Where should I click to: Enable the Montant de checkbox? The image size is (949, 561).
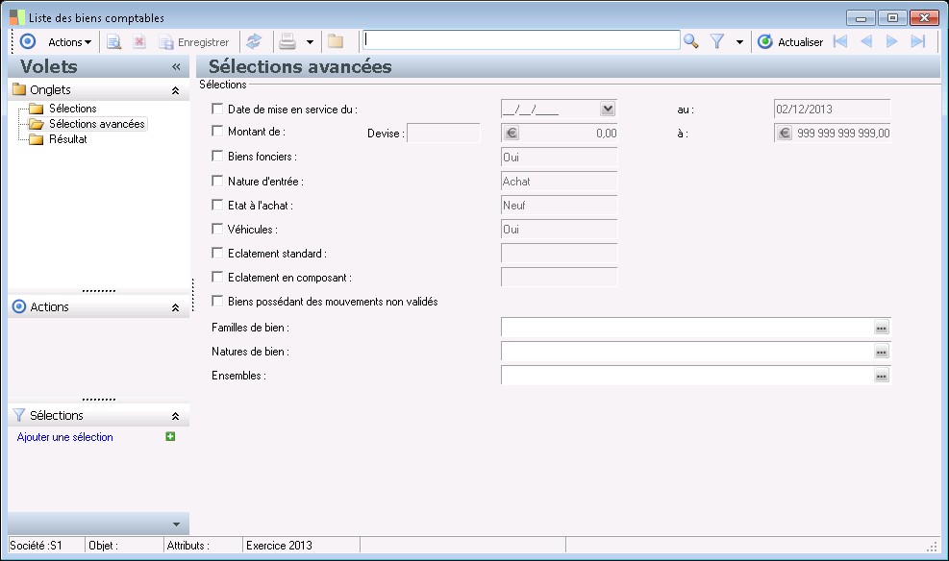pyautogui.click(x=217, y=131)
